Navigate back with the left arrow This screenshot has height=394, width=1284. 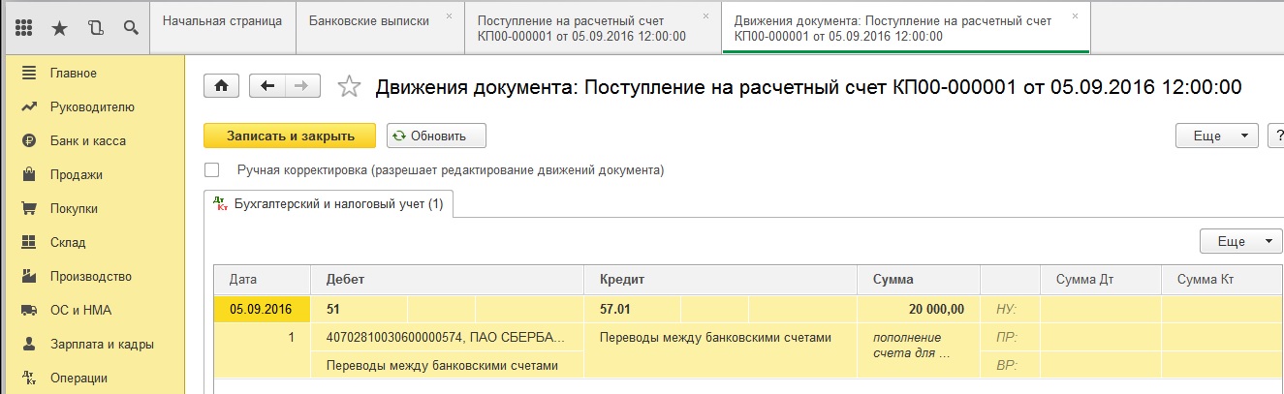[267, 86]
